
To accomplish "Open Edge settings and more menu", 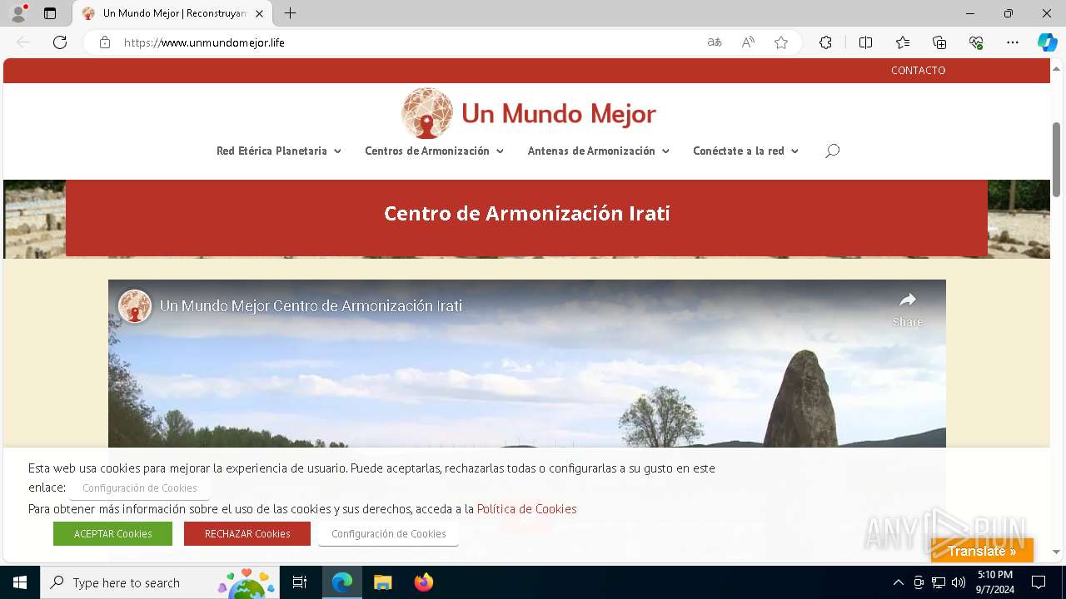I will pos(1013,42).
